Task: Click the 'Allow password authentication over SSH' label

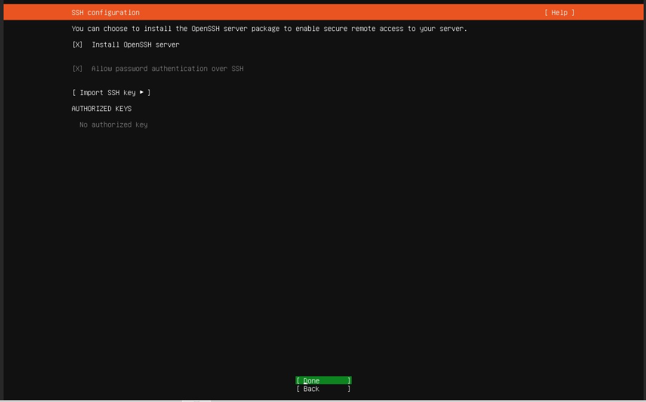Action: 167,69
